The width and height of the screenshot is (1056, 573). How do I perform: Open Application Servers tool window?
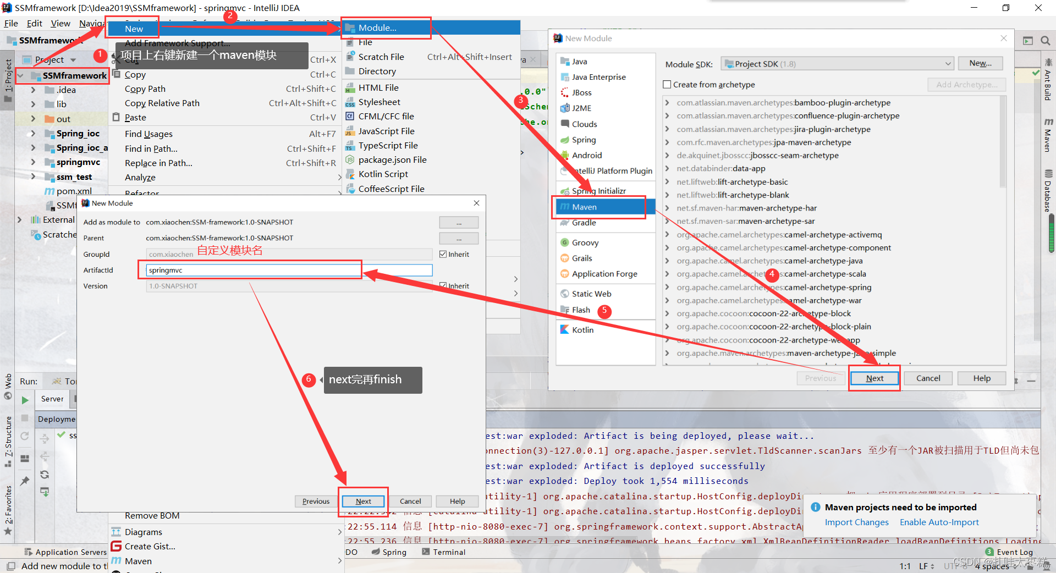tap(65, 552)
